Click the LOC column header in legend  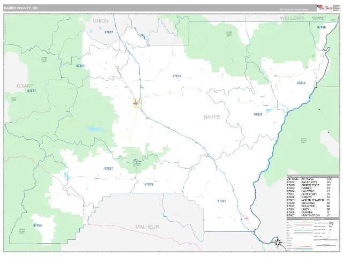(x=330, y=179)
